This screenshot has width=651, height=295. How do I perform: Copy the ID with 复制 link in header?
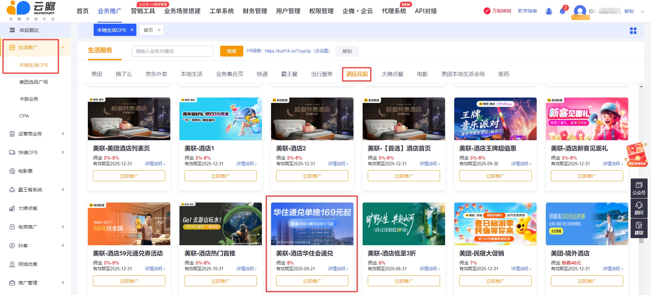point(629,11)
